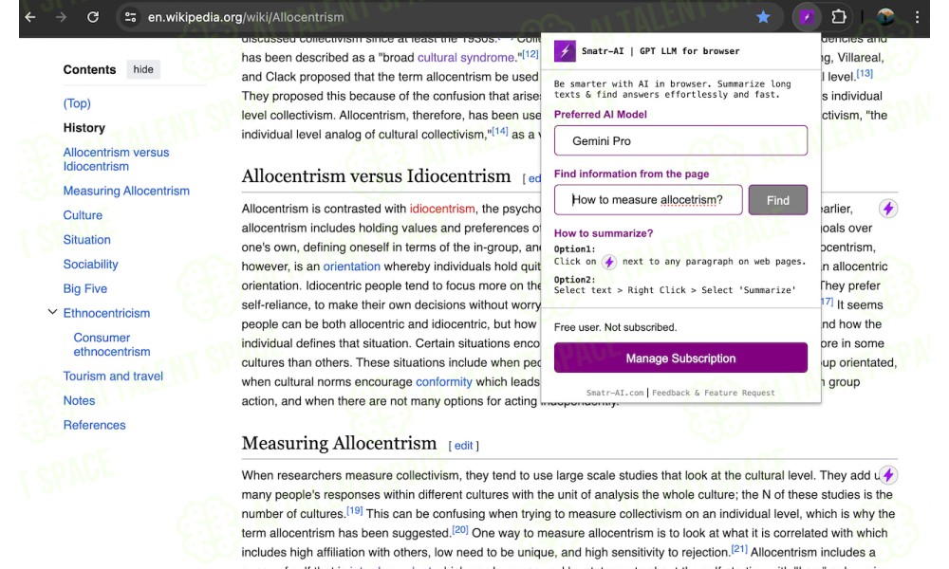
Task: Click the 'How to summarize?' heading
Action: pos(604,233)
